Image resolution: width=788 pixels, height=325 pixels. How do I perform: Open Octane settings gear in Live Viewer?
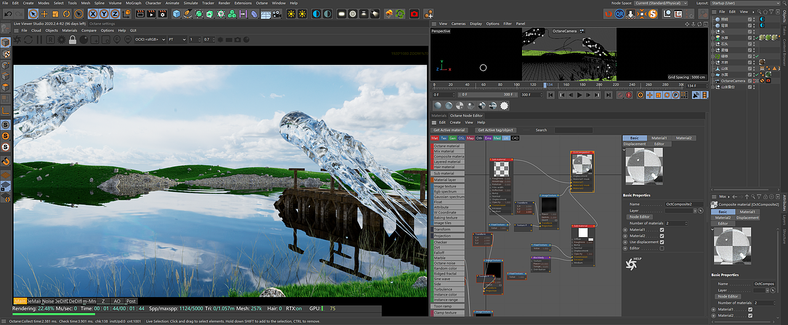point(61,39)
